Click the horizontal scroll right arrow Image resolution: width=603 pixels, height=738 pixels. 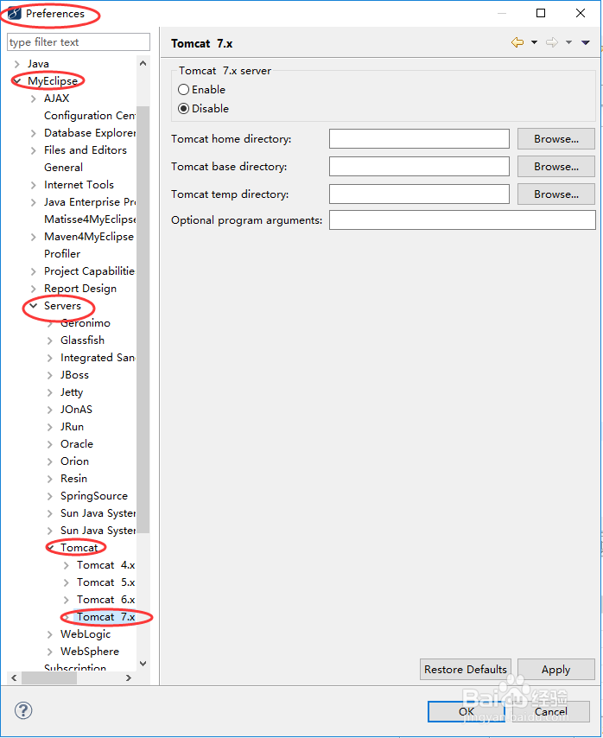129,678
